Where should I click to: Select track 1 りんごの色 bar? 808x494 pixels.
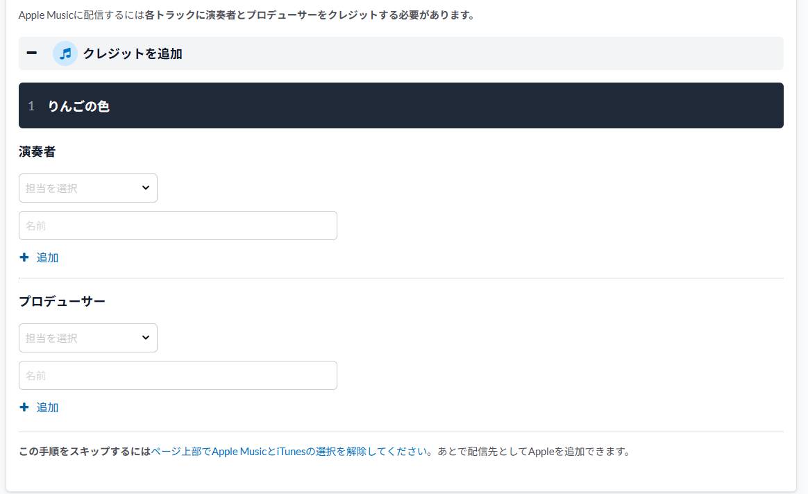pyautogui.click(x=401, y=105)
